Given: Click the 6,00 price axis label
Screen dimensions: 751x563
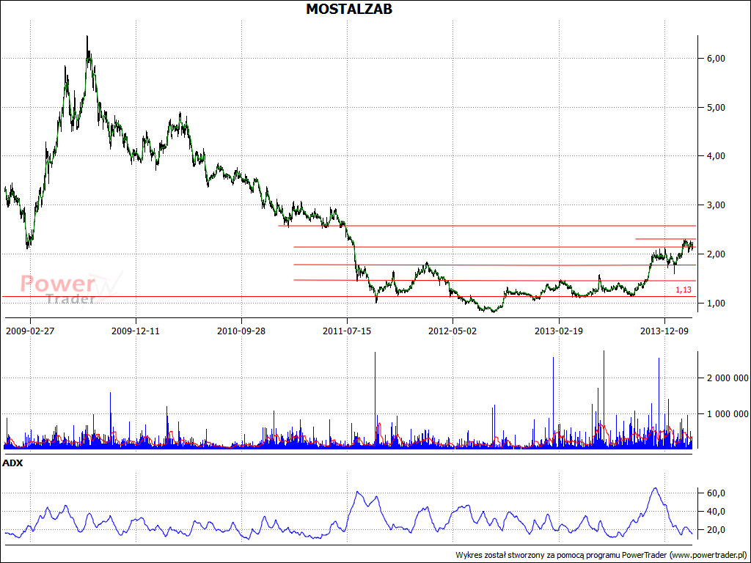Looking at the screenshot, I should tap(716, 59).
